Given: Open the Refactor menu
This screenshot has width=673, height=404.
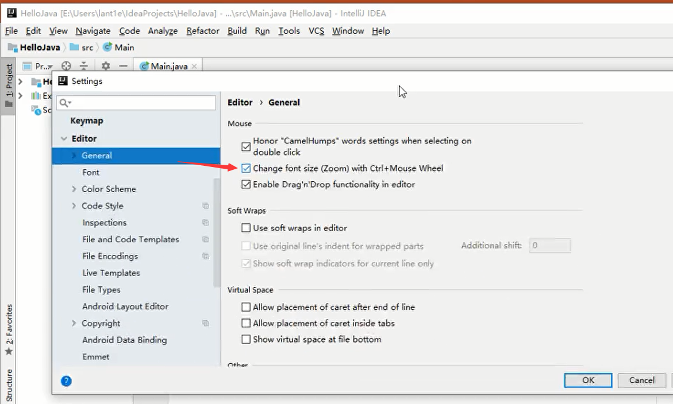Looking at the screenshot, I should (x=202, y=31).
